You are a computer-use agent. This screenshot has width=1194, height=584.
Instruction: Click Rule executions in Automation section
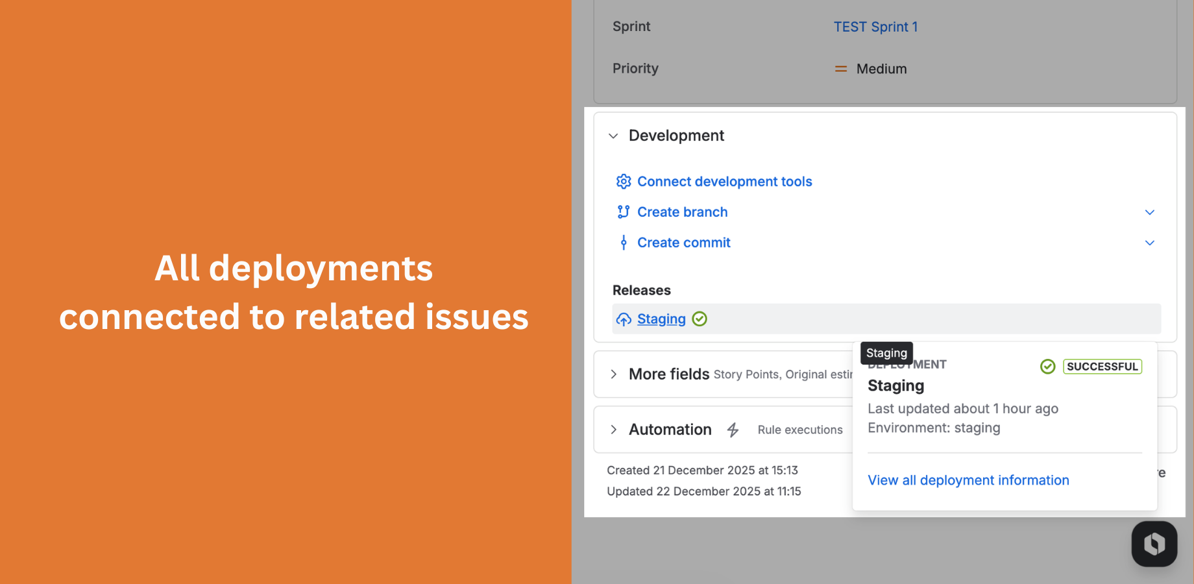799,430
